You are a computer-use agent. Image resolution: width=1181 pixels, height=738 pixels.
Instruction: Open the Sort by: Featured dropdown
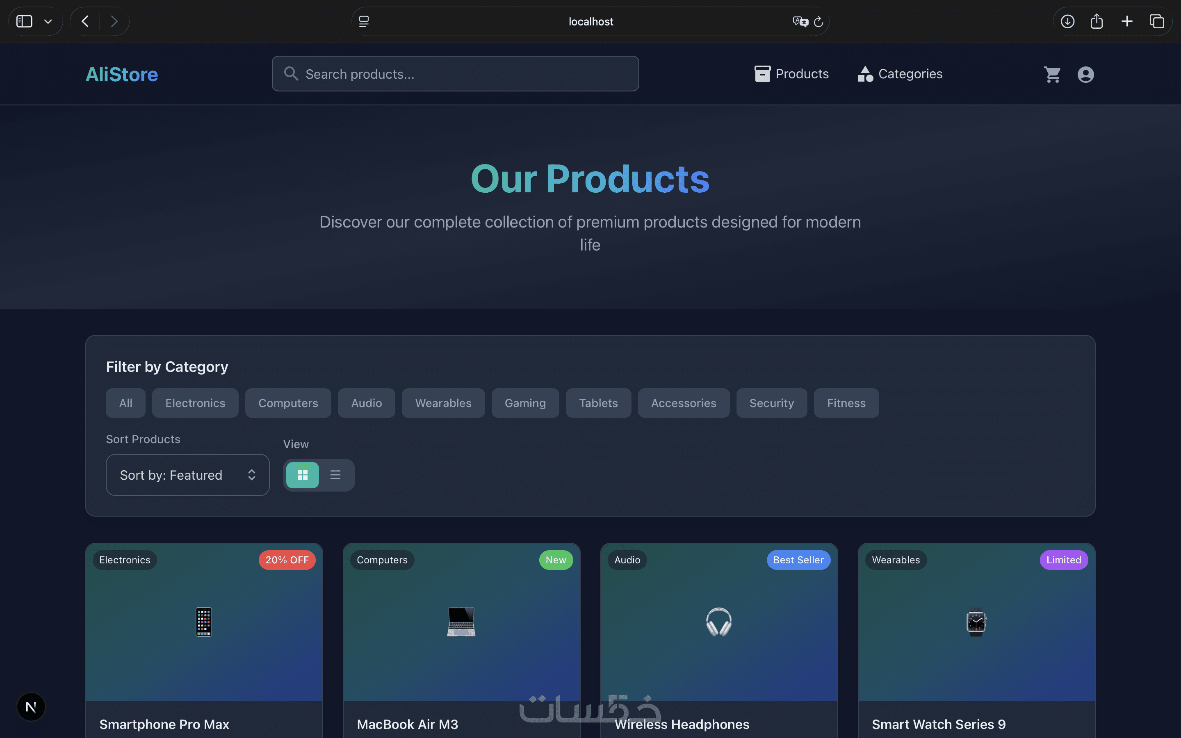pyautogui.click(x=187, y=475)
